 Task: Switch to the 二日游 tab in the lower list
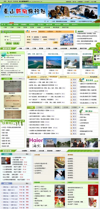click(39, 107)
